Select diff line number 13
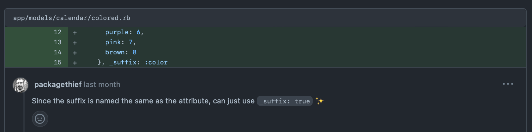The width and height of the screenshot is (532, 132). [x=57, y=42]
